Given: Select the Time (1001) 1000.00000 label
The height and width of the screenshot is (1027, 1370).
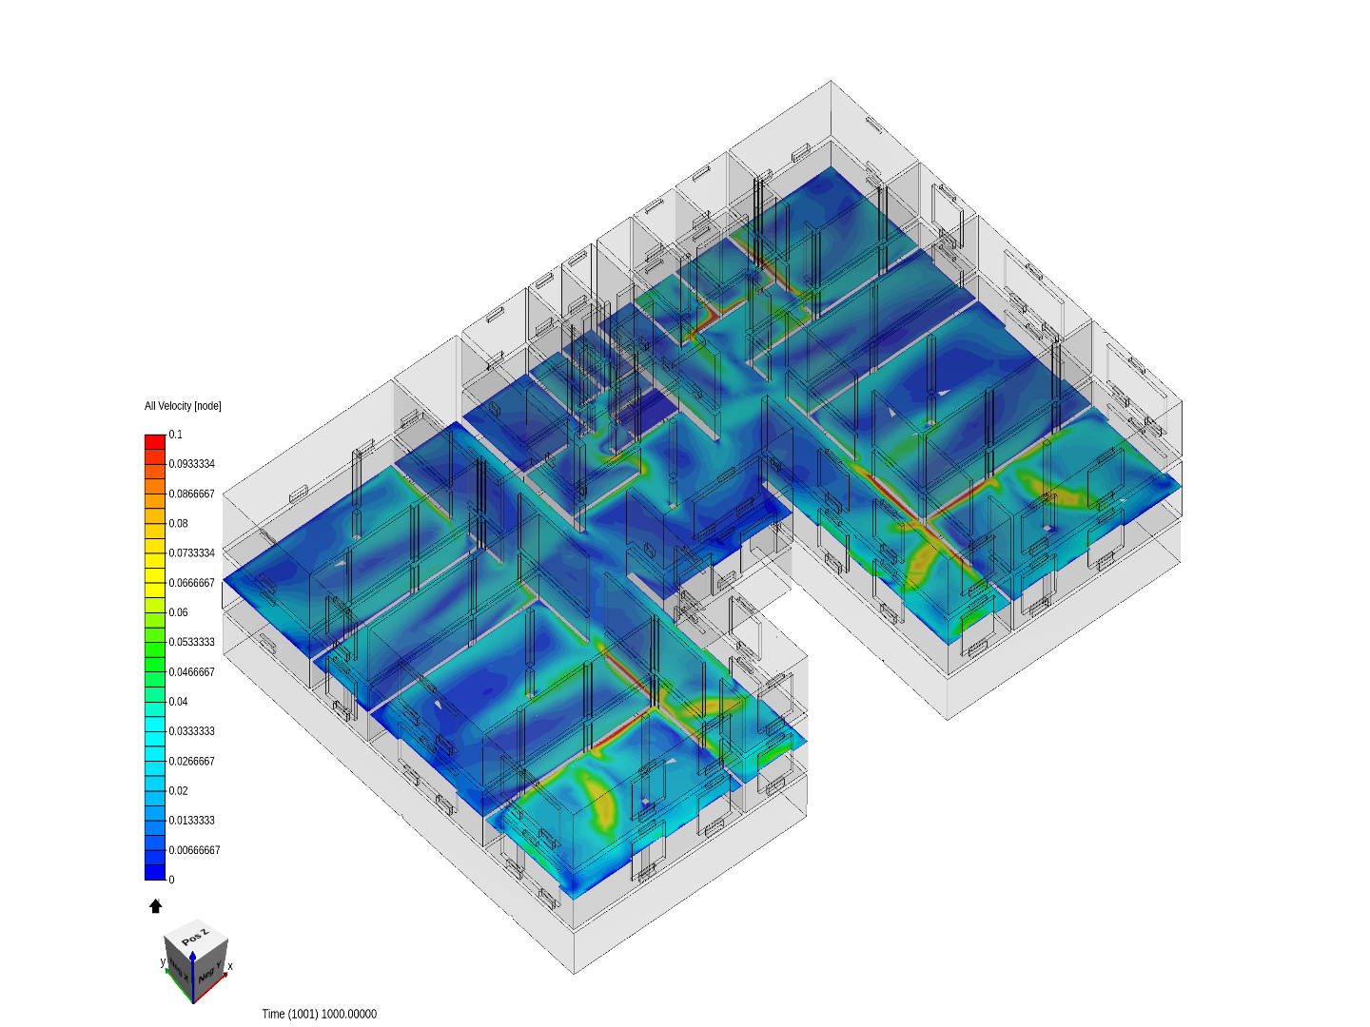Looking at the screenshot, I should point(320,1014).
